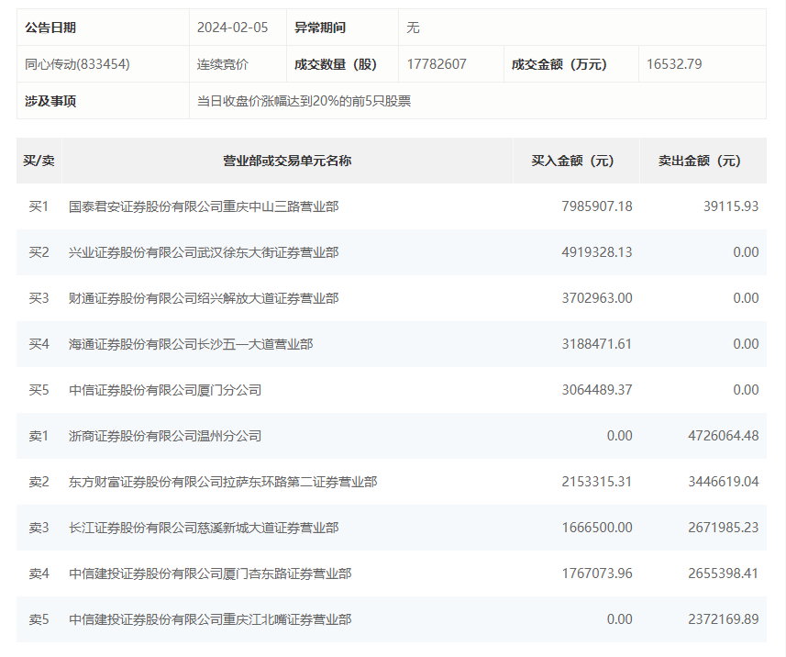Select 东方财富证券 拉萨东环路第二证券营业部 name
The height and width of the screenshot is (657, 786).
[x=223, y=482]
